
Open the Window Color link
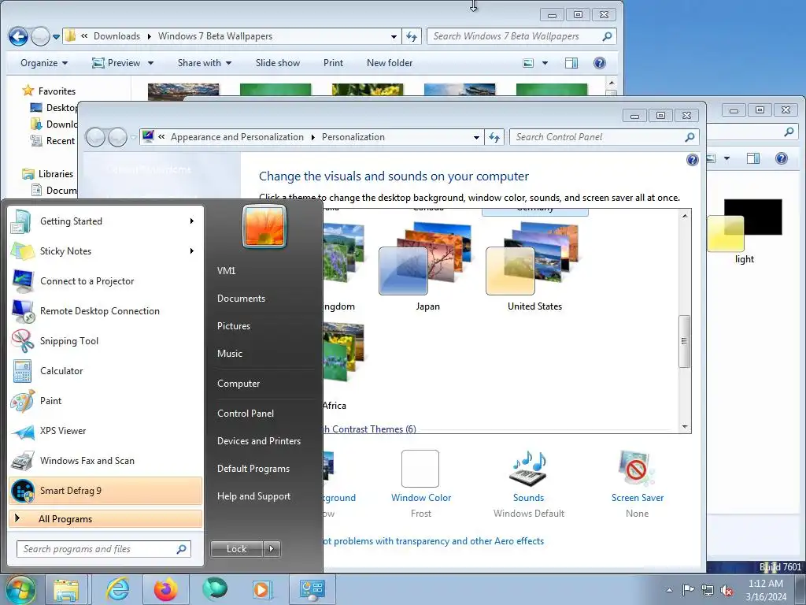click(x=421, y=498)
